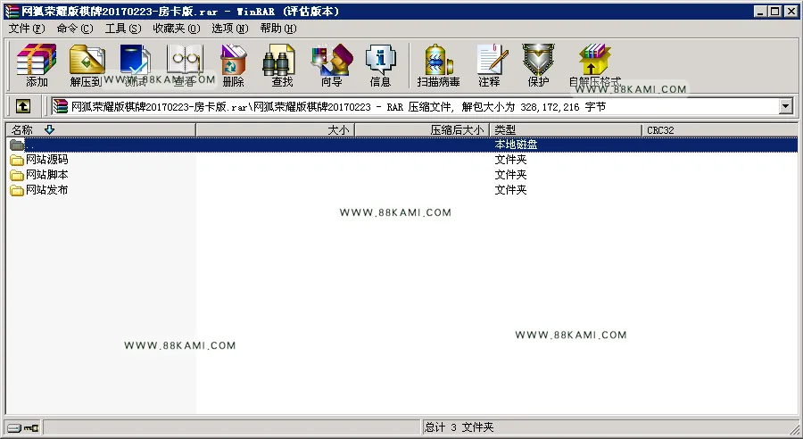The width and height of the screenshot is (803, 439).
Task: Open the 注释 (Comment) tool
Action: click(x=489, y=65)
